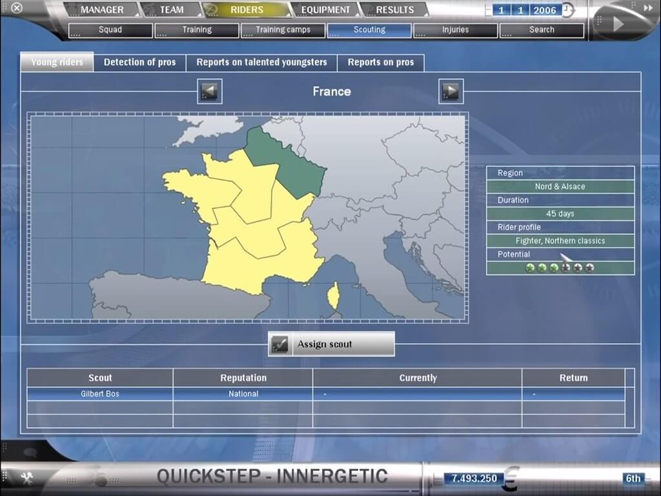
Task: Click the 6th ranking indicator
Action: click(x=633, y=479)
